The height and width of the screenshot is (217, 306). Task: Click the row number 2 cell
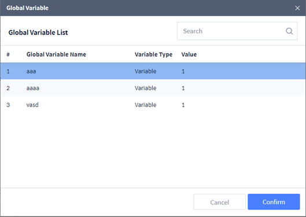tap(8, 88)
